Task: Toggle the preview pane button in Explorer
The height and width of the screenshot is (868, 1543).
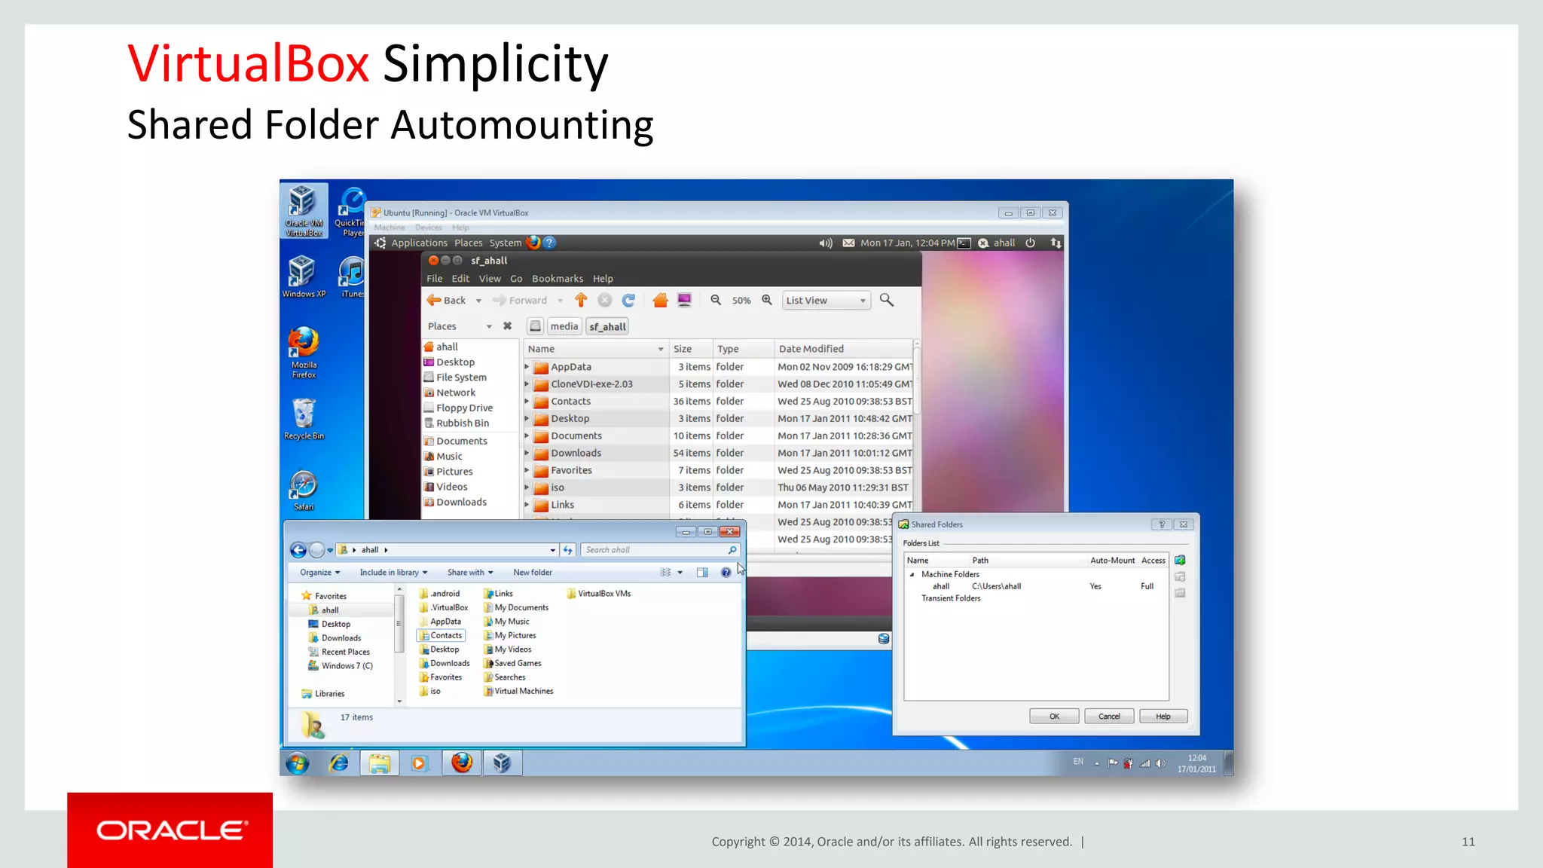Action: point(702,573)
